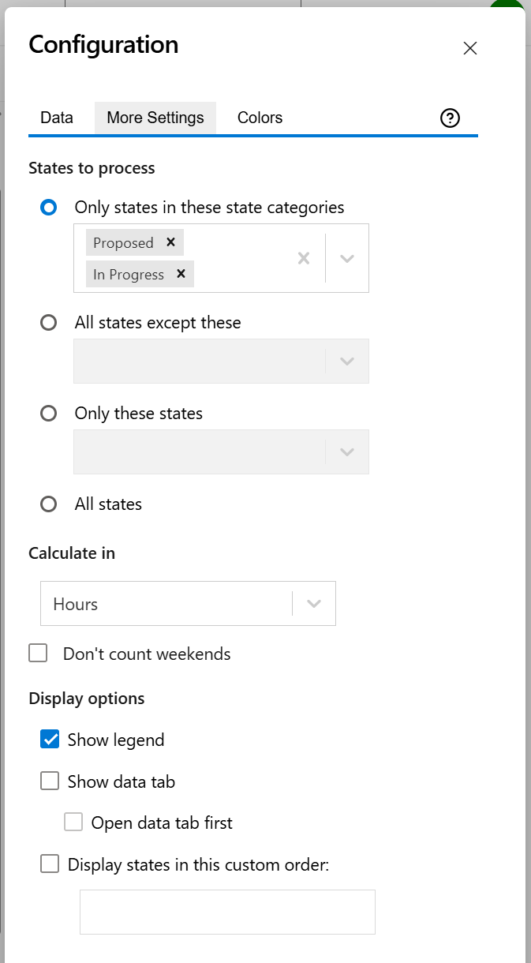531x963 pixels.
Task: Enable the Show data tab option
Action: tap(50, 781)
